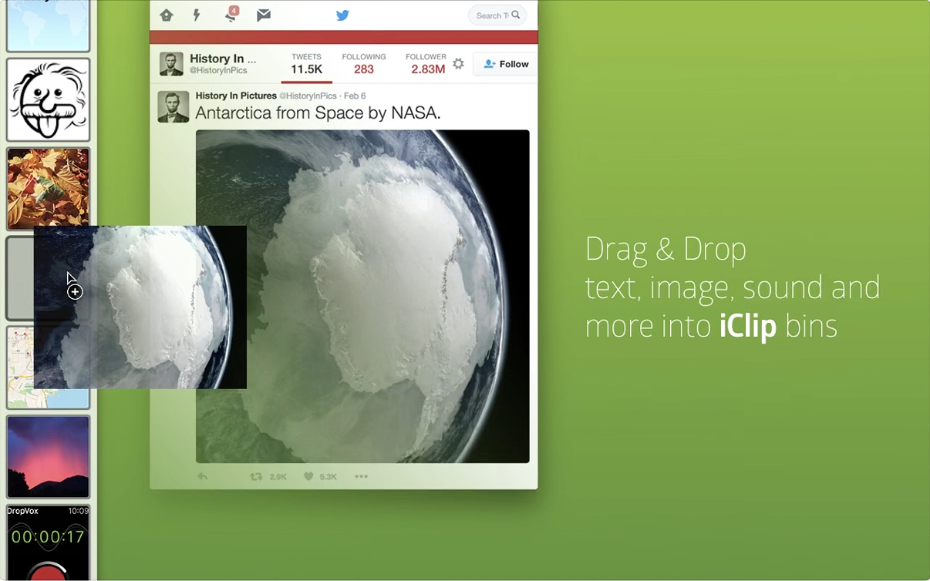Screen dimensions: 930x581
Task: Open the Following 283 tab
Action: click(364, 64)
